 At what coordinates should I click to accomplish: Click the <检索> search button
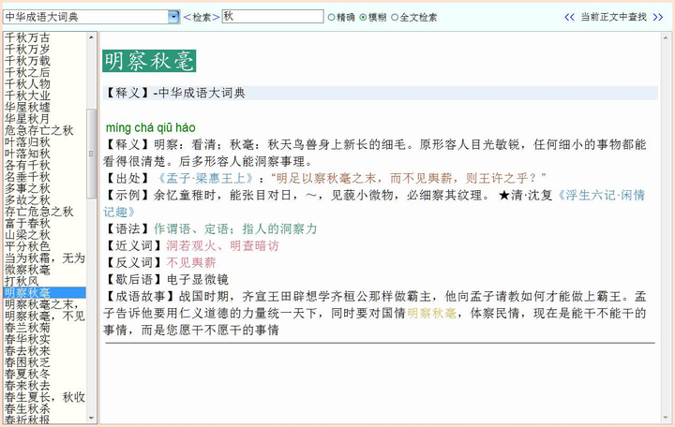[x=202, y=17]
